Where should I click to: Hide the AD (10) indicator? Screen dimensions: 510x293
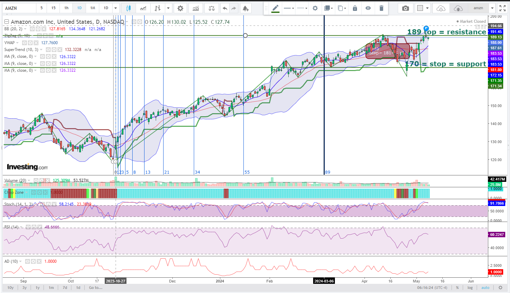pyautogui.click(x=28, y=261)
